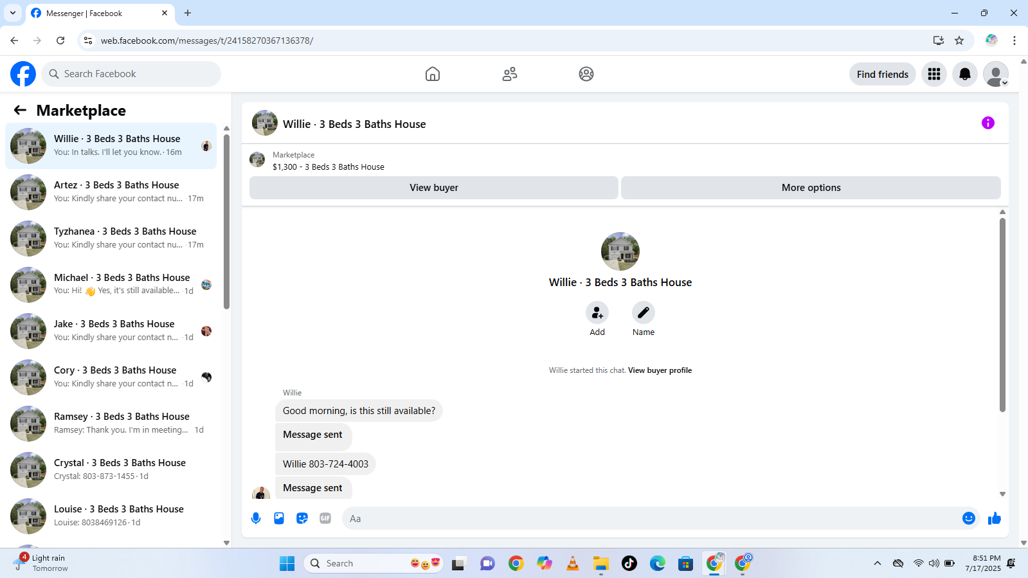Click the Search Facebook field
The width and height of the screenshot is (1028, 578).
tap(131, 74)
